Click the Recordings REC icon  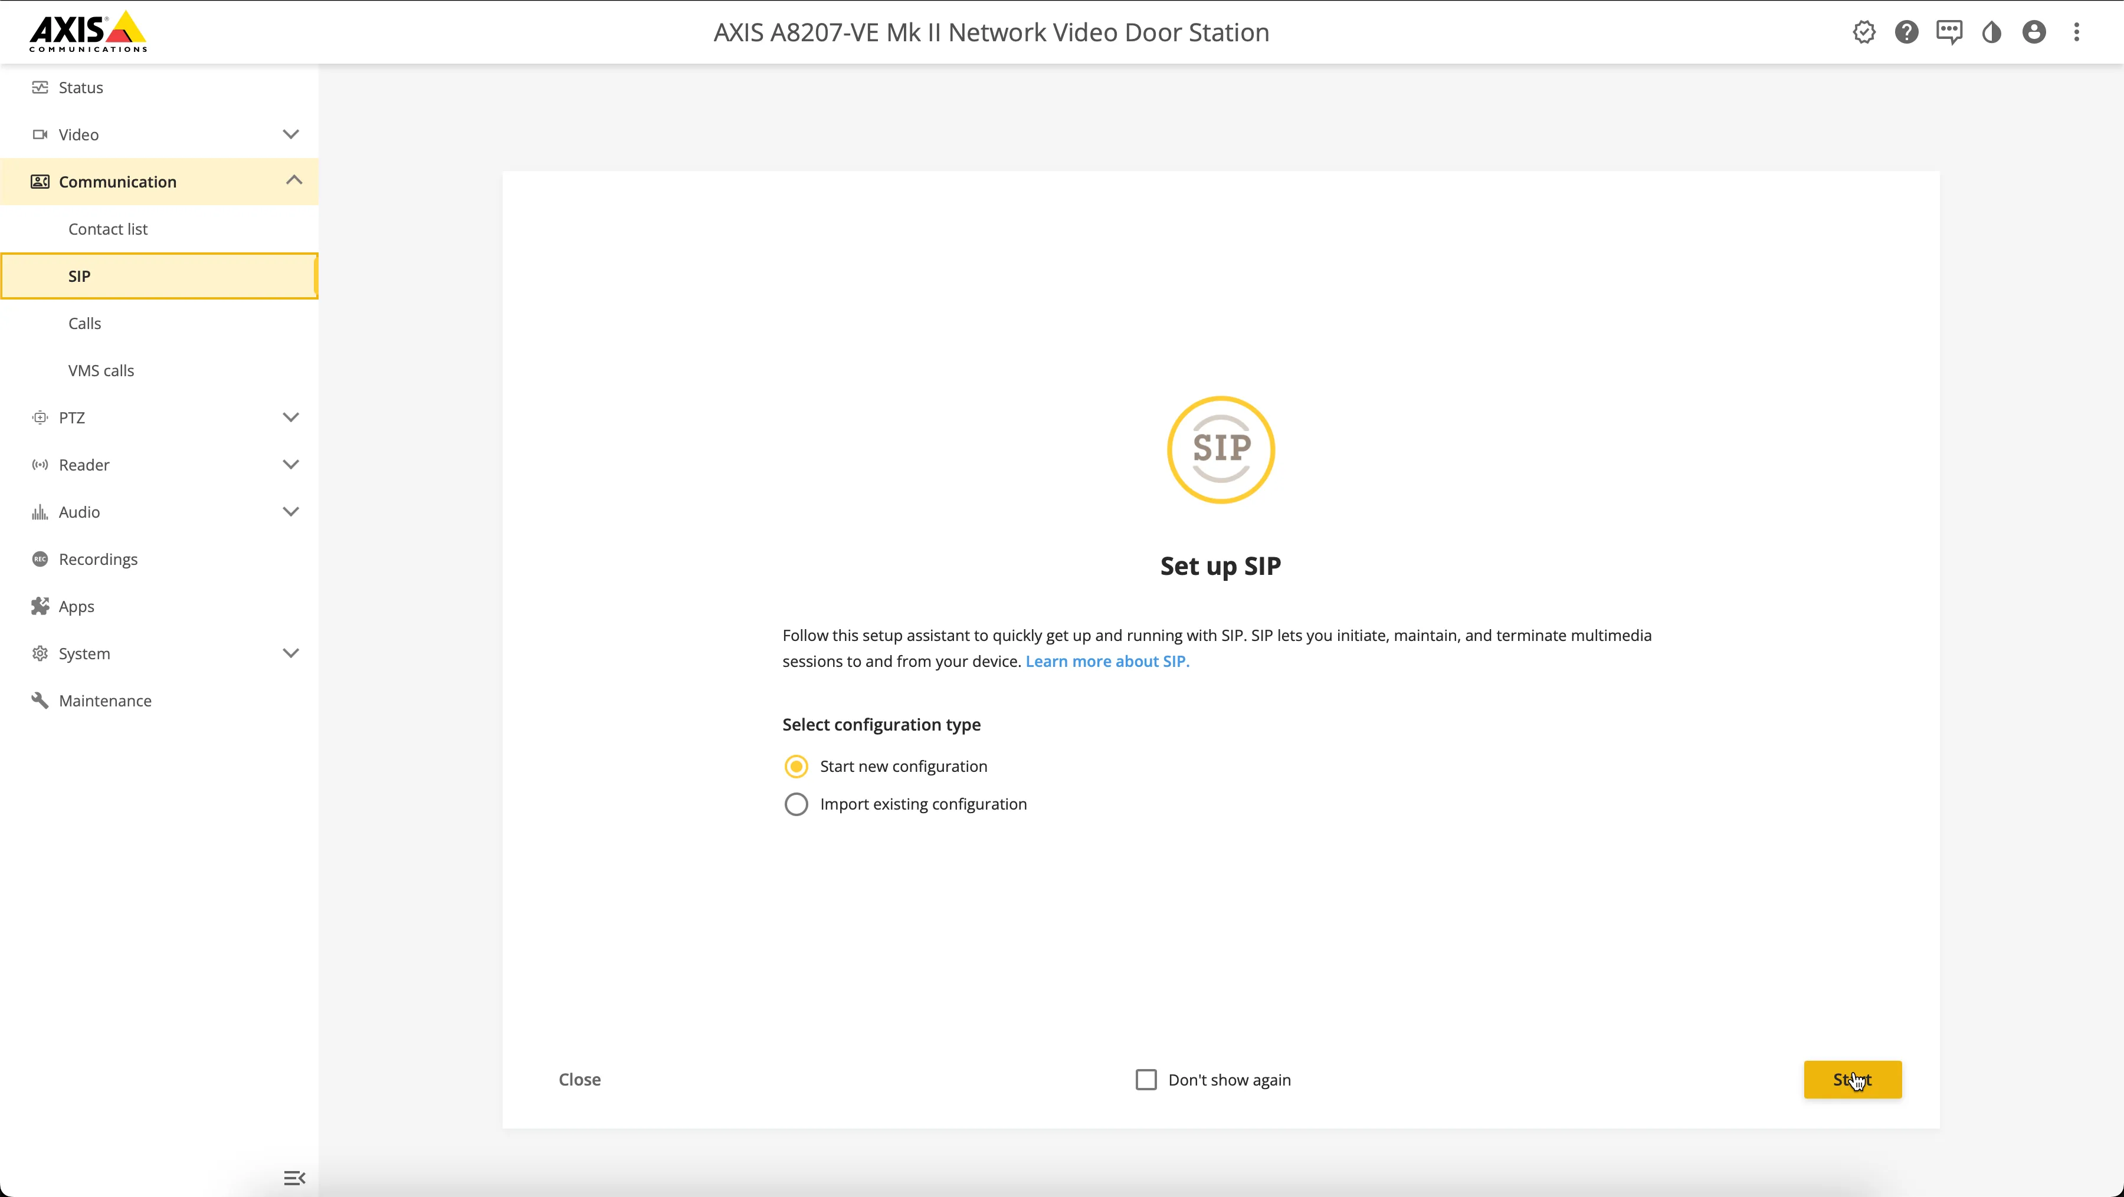[40, 560]
